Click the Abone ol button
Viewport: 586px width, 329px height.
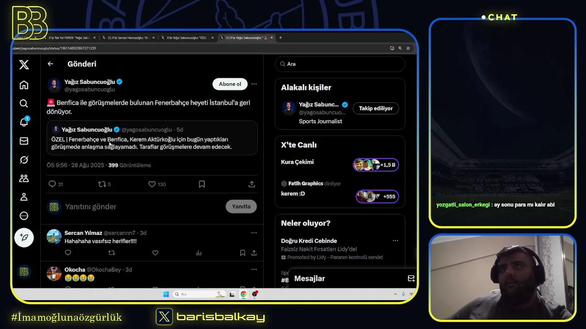pos(230,84)
